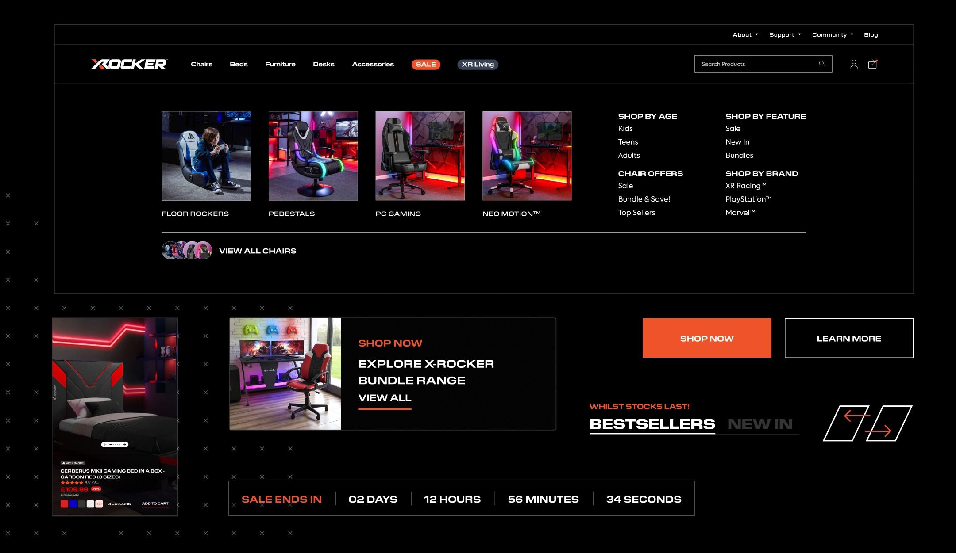Open the Floor Rockers thumbnail

206,156
